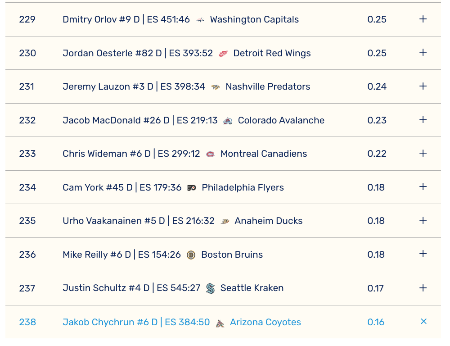450x346 pixels.
Task: Click the Colorado Avalanche logo icon
Action: click(228, 121)
